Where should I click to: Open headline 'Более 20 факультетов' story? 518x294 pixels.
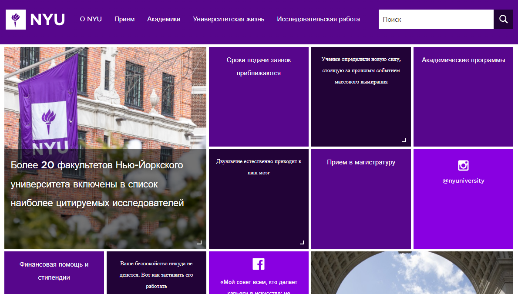tap(97, 184)
